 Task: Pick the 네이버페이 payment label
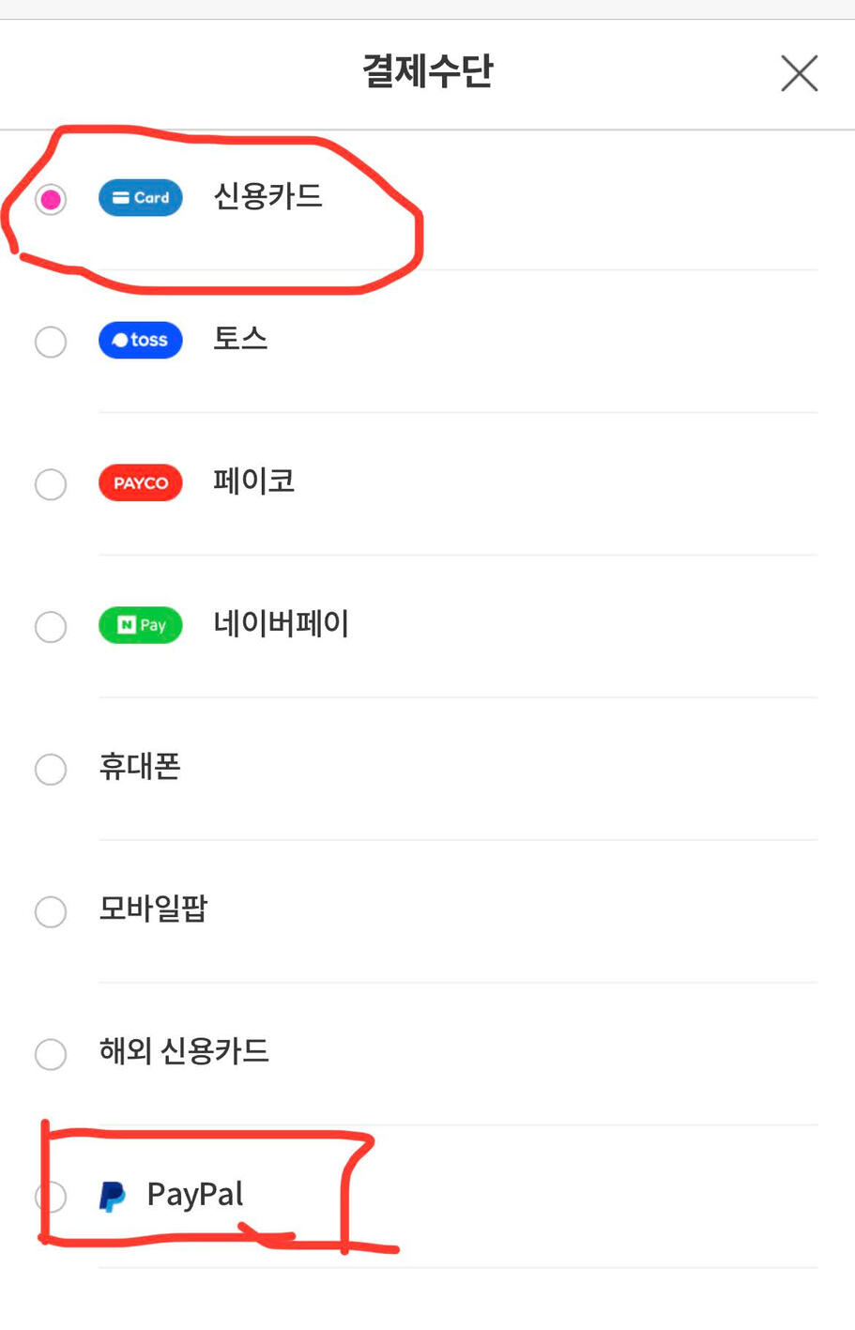click(282, 624)
